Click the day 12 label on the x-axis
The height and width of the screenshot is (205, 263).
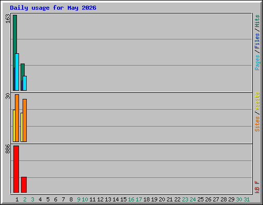point(100,199)
